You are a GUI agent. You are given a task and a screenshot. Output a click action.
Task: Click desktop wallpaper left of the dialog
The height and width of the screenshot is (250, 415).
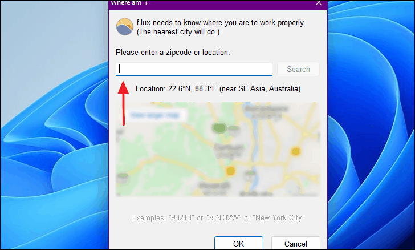point(54,124)
